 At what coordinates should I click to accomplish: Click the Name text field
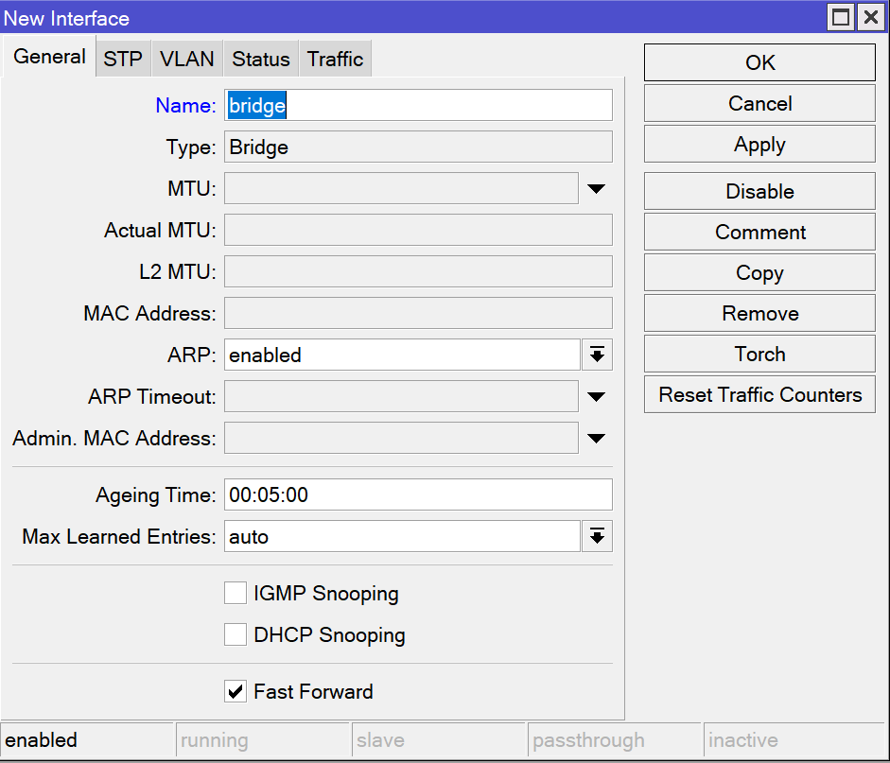point(418,106)
